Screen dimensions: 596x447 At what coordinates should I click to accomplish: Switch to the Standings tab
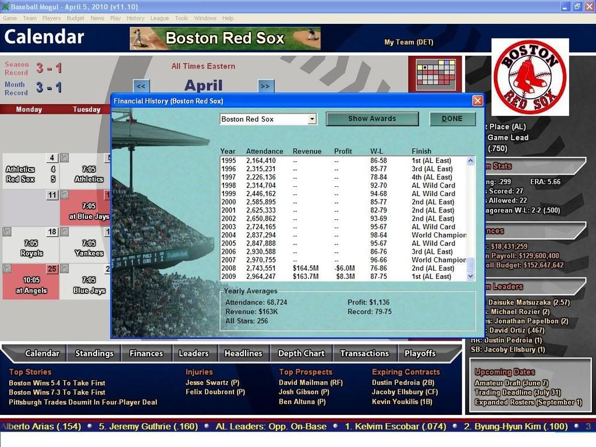coord(94,353)
